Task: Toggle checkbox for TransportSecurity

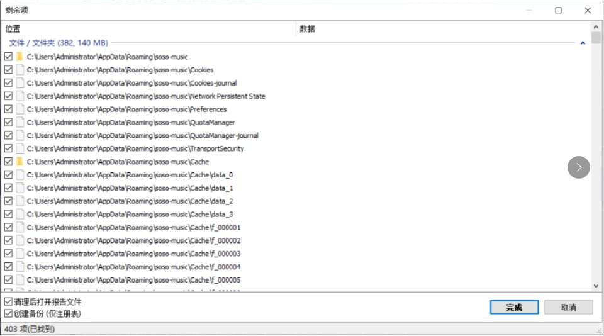Action: click(x=8, y=148)
